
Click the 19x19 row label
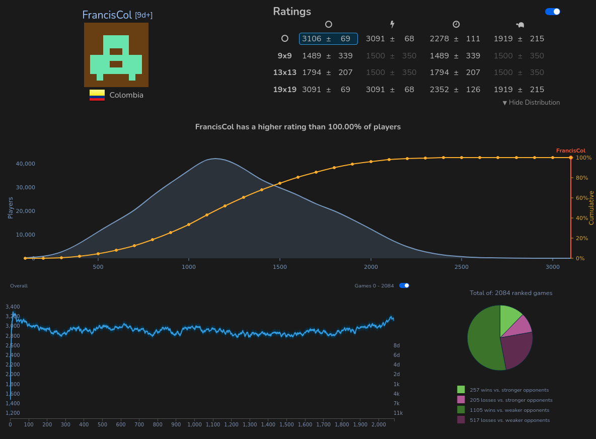tap(285, 89)
